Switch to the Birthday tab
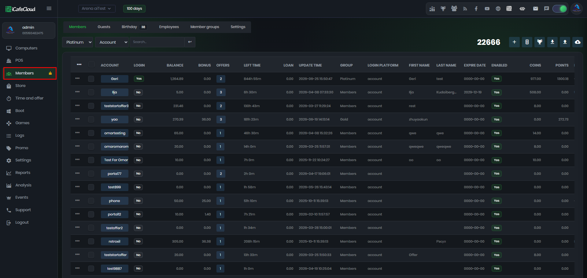The width and height of the screenshot is (587, 278). [134, 27]
